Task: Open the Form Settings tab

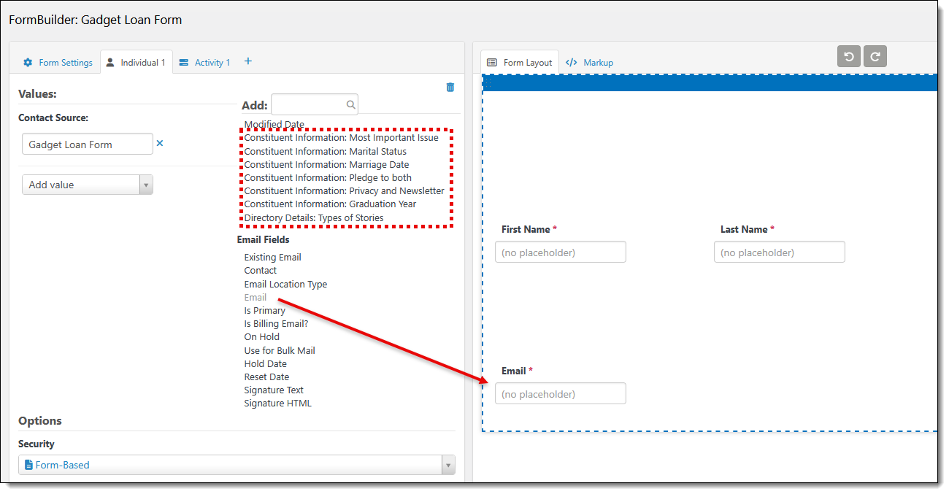Action: click(x=58, y=63)
